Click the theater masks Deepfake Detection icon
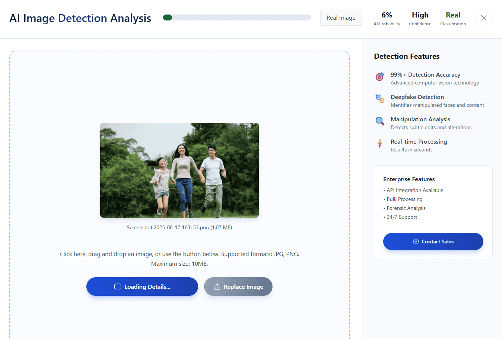The width and height of the screenshot is (502, 339). pyautogui.click(x=379, y=99)
